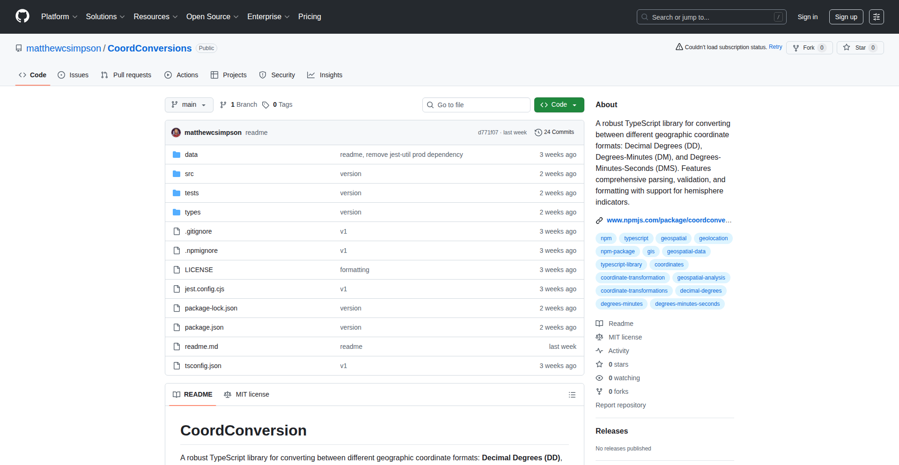Open the npmjs.com package link
Screen dimensions: 899x465
(x=668, y=220)
